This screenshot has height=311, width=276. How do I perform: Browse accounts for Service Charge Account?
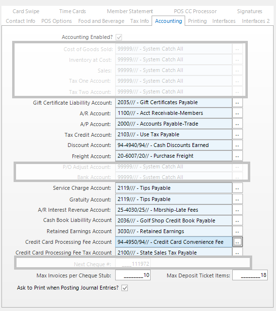tap(238, 188)
